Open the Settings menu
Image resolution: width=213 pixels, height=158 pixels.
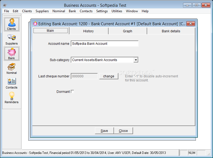(x=102, y=11)
